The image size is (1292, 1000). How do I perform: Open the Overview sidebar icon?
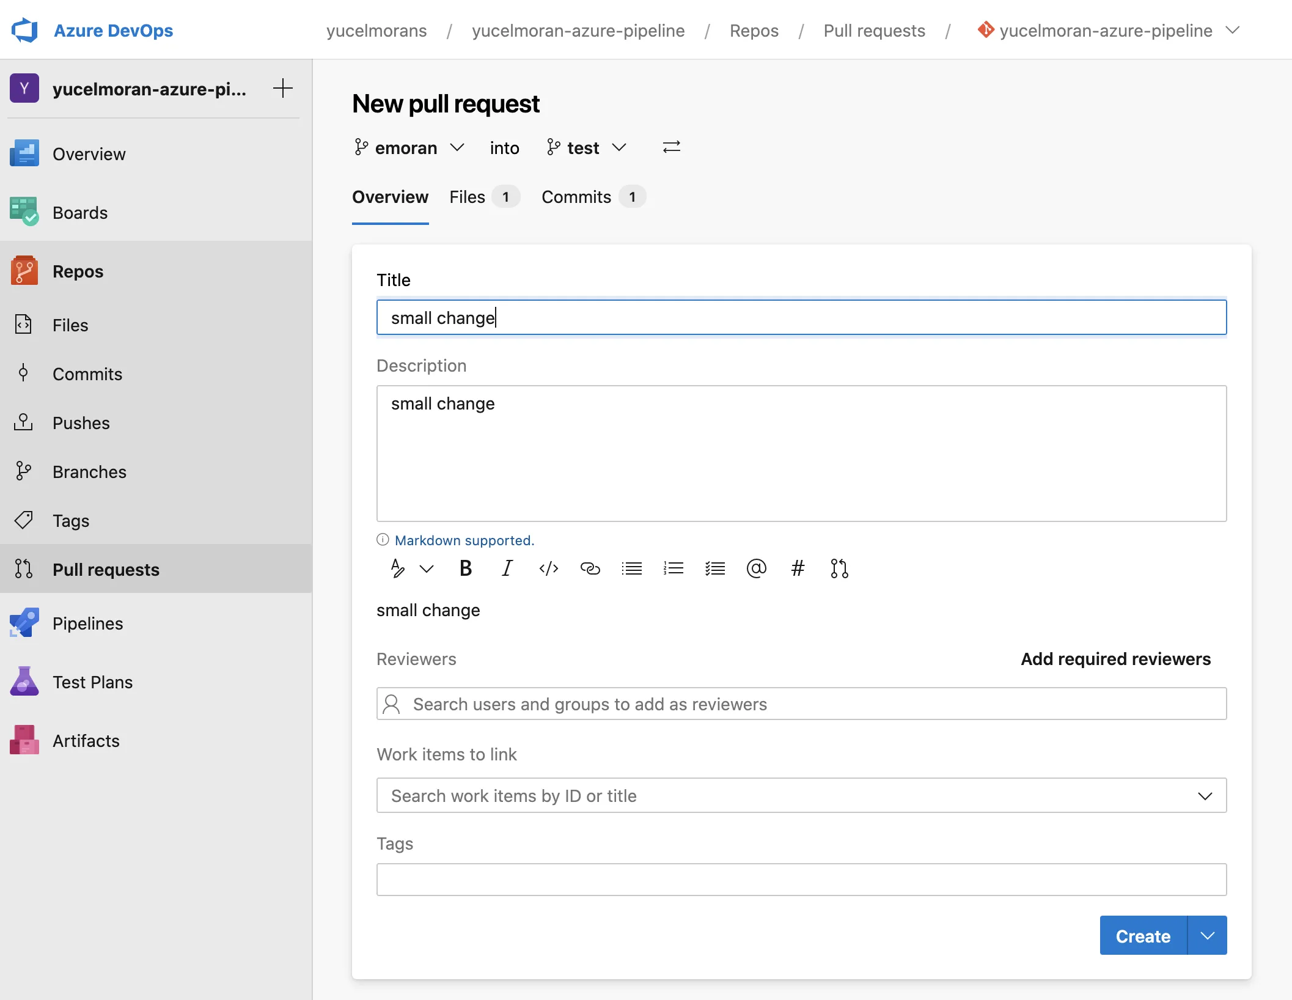click(x=24, y=153)
